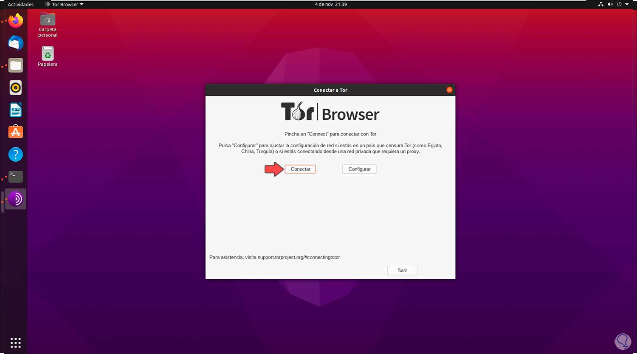Click the power icon in top bar
637x354 pixels.
[619, 4]
